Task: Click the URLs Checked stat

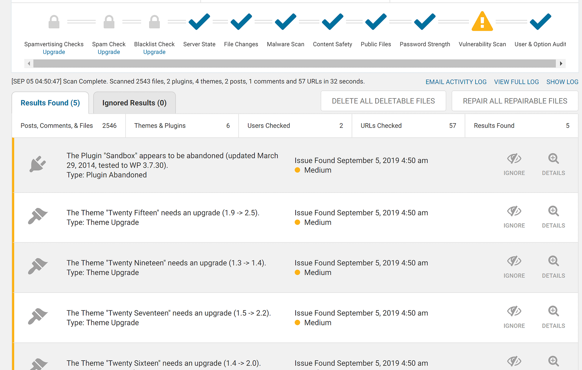Action: click(408, 126)
